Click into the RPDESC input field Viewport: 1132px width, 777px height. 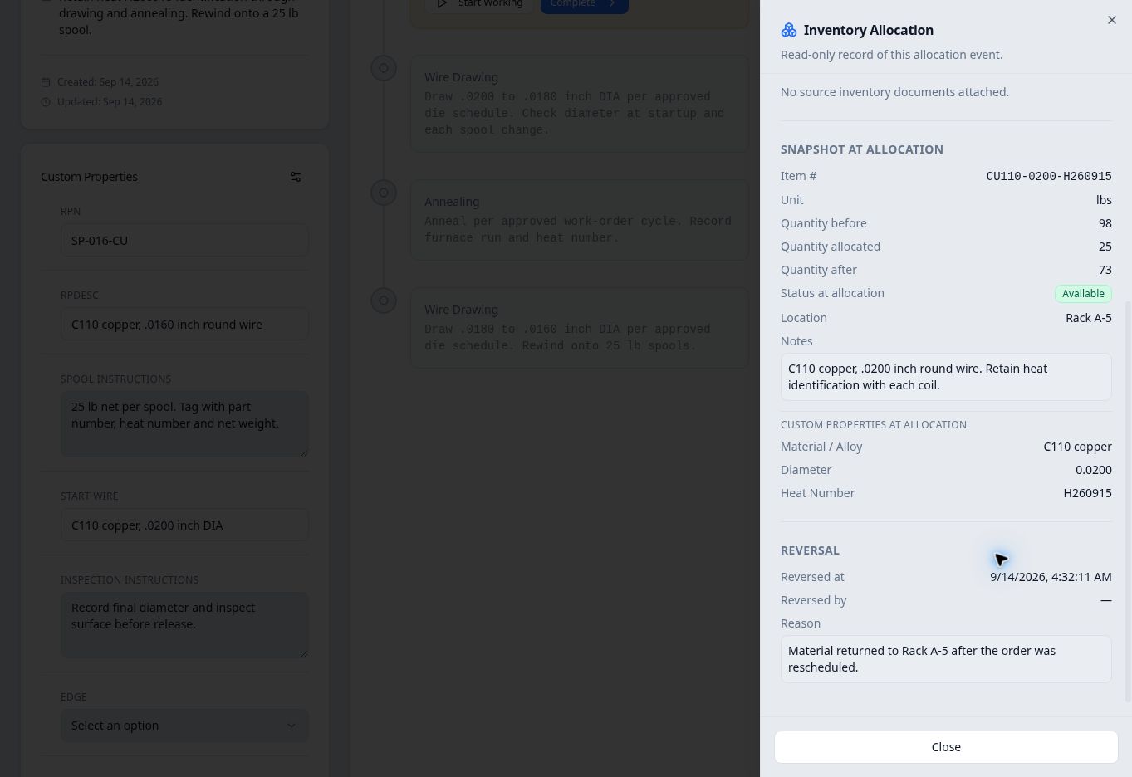184,325
